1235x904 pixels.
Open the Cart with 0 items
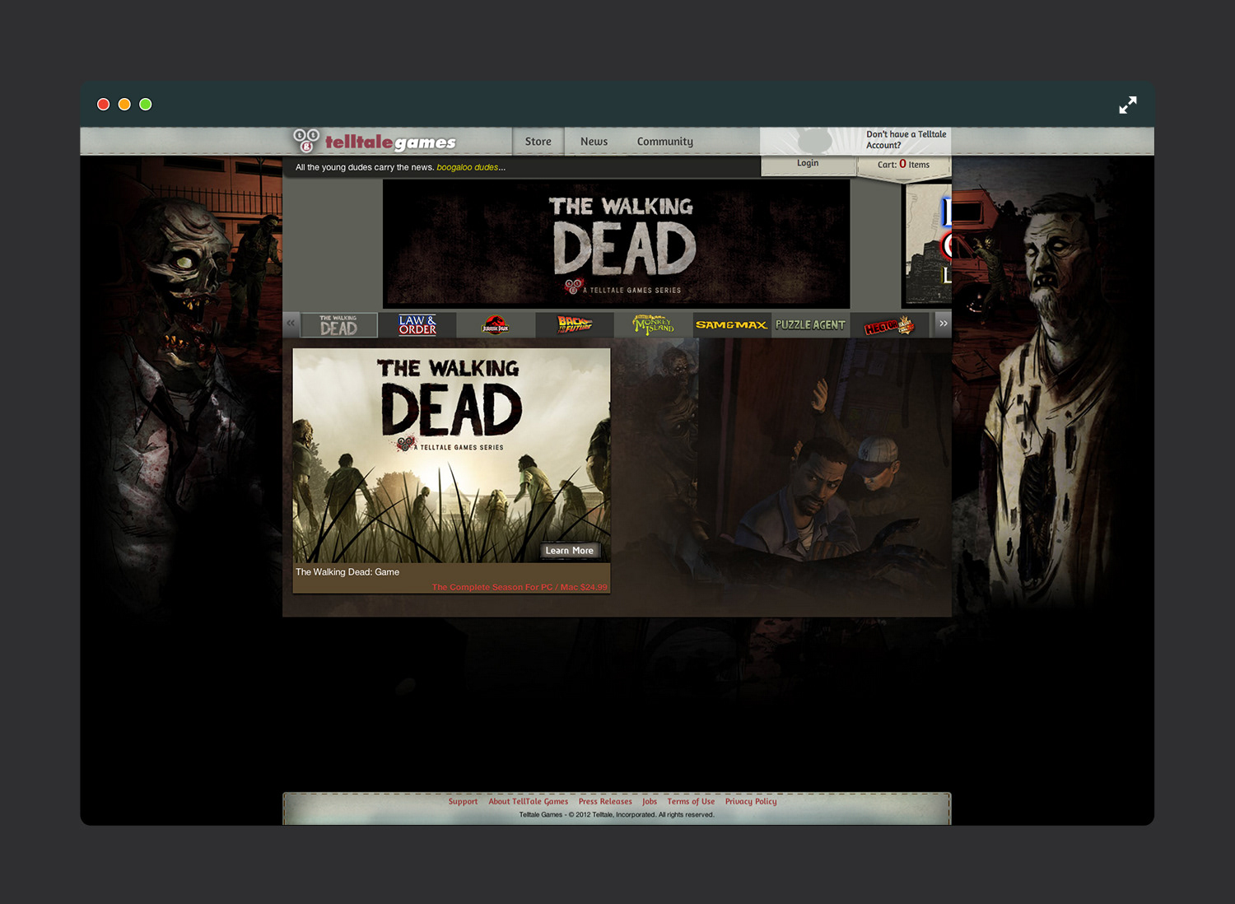click(903, 165)
